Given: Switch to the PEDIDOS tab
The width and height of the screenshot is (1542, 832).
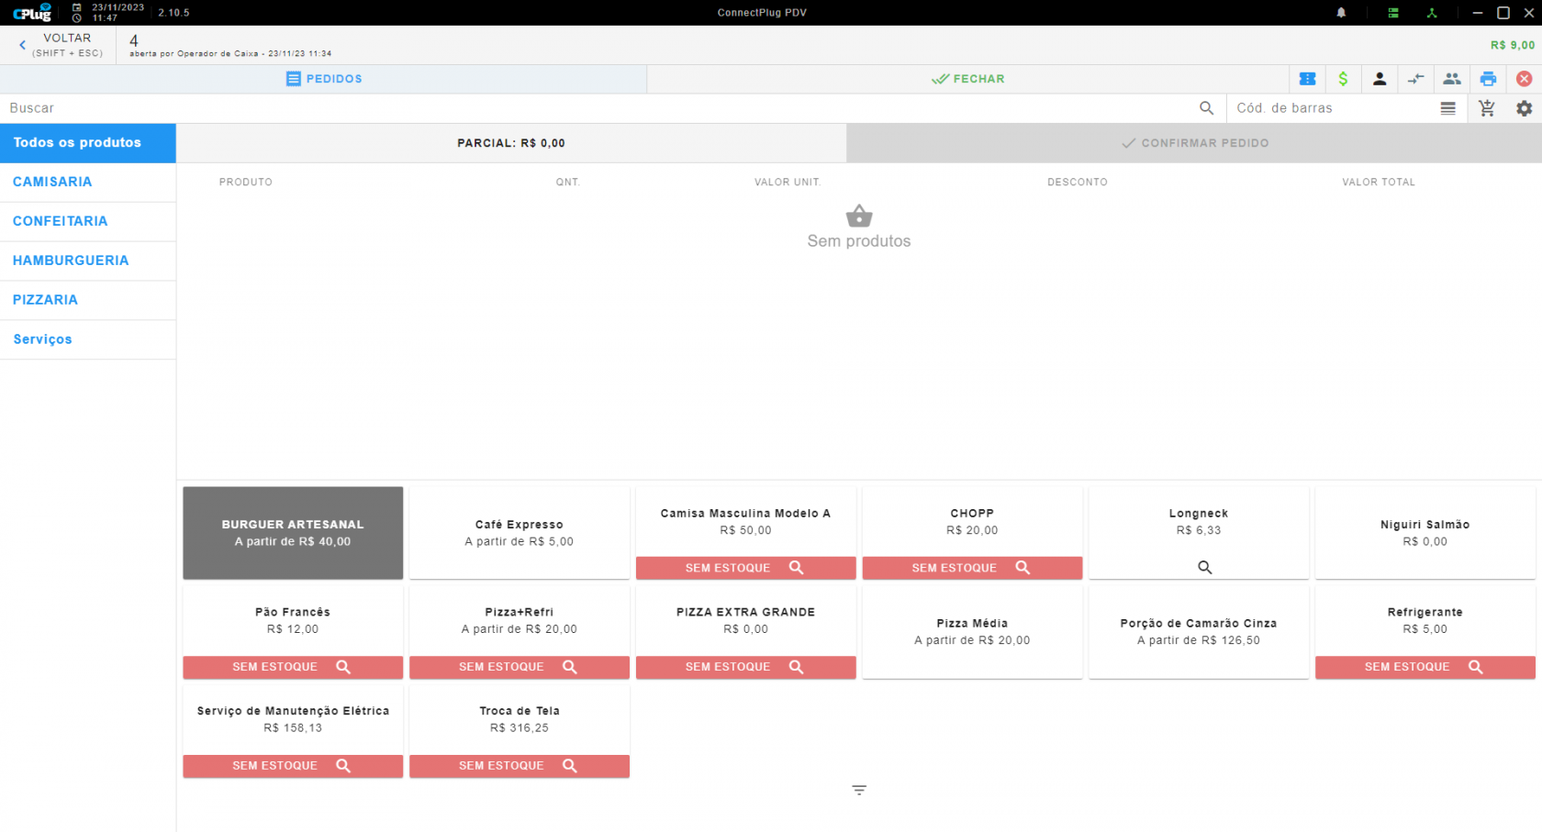Looking at the screenshot, I should 324,79.
